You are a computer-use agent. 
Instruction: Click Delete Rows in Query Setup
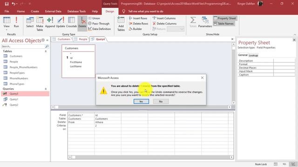pos(138,24)
